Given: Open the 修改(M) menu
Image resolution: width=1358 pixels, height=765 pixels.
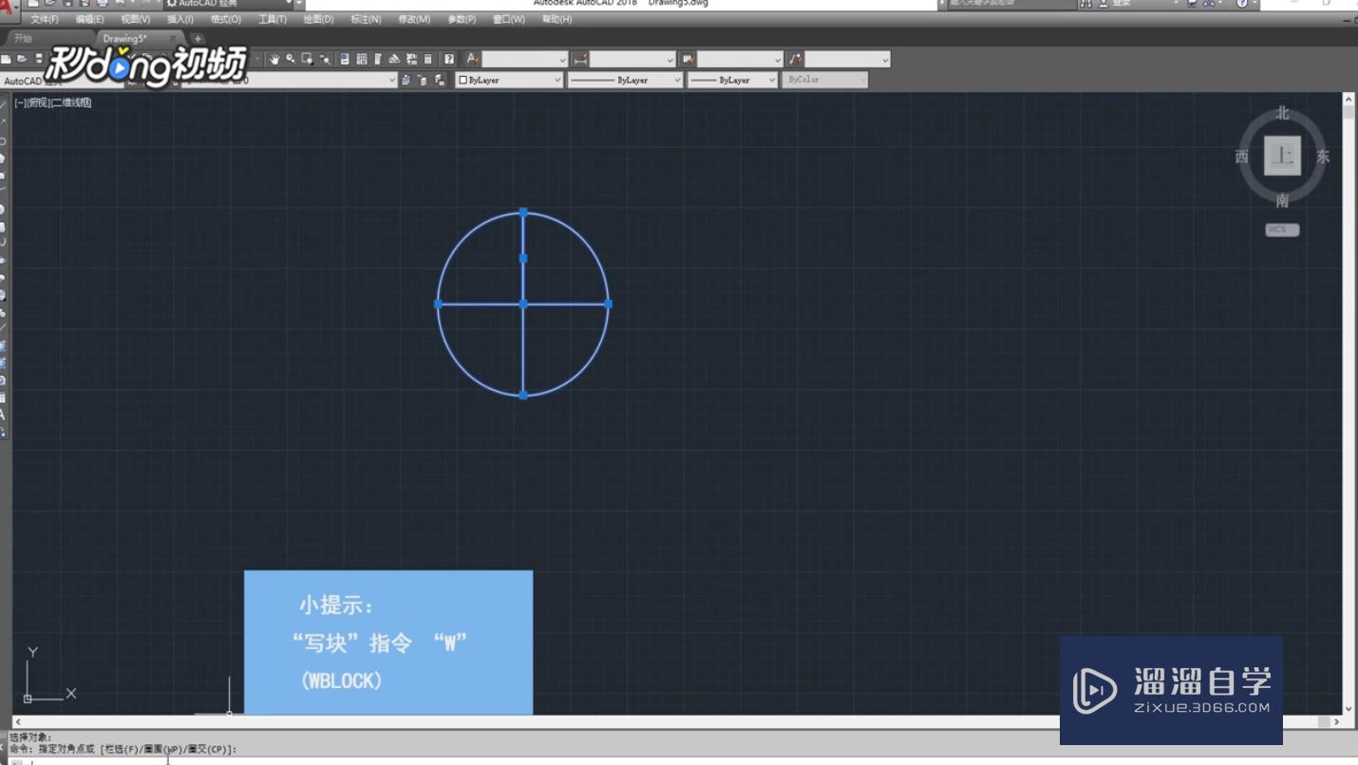Looking at the screenshot, I should click(x=414, y=19).
